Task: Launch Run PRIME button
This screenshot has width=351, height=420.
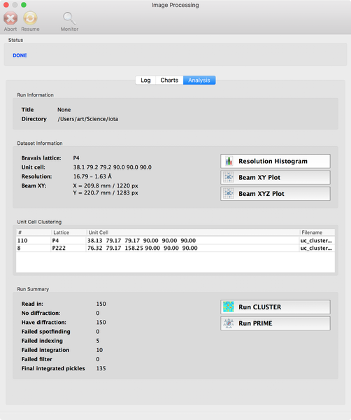Action: [x=275, y=323]
